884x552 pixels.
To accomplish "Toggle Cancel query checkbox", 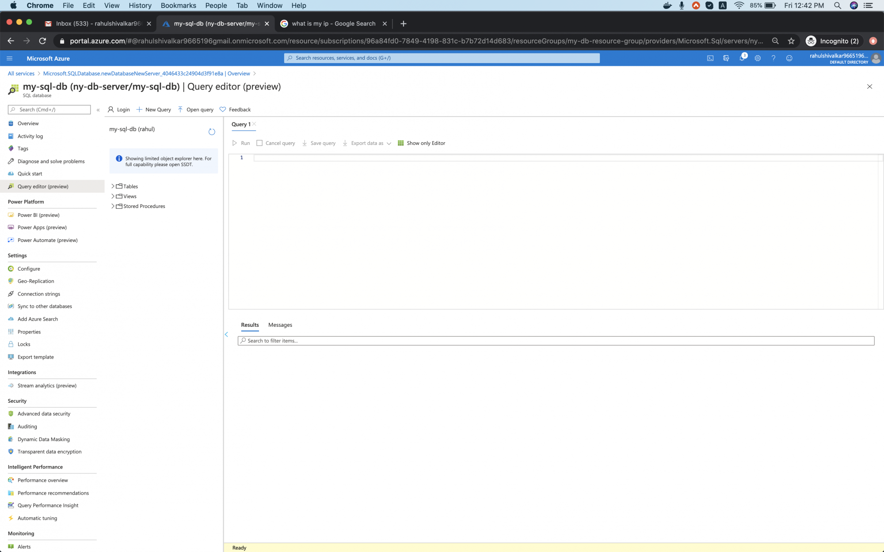I will coord(260,143).
